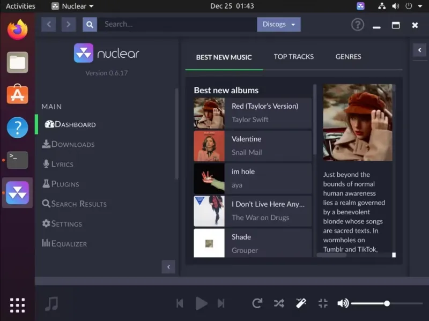Toggle loop/repeat mode
The image size is (429, 321).
click(257, 303)
